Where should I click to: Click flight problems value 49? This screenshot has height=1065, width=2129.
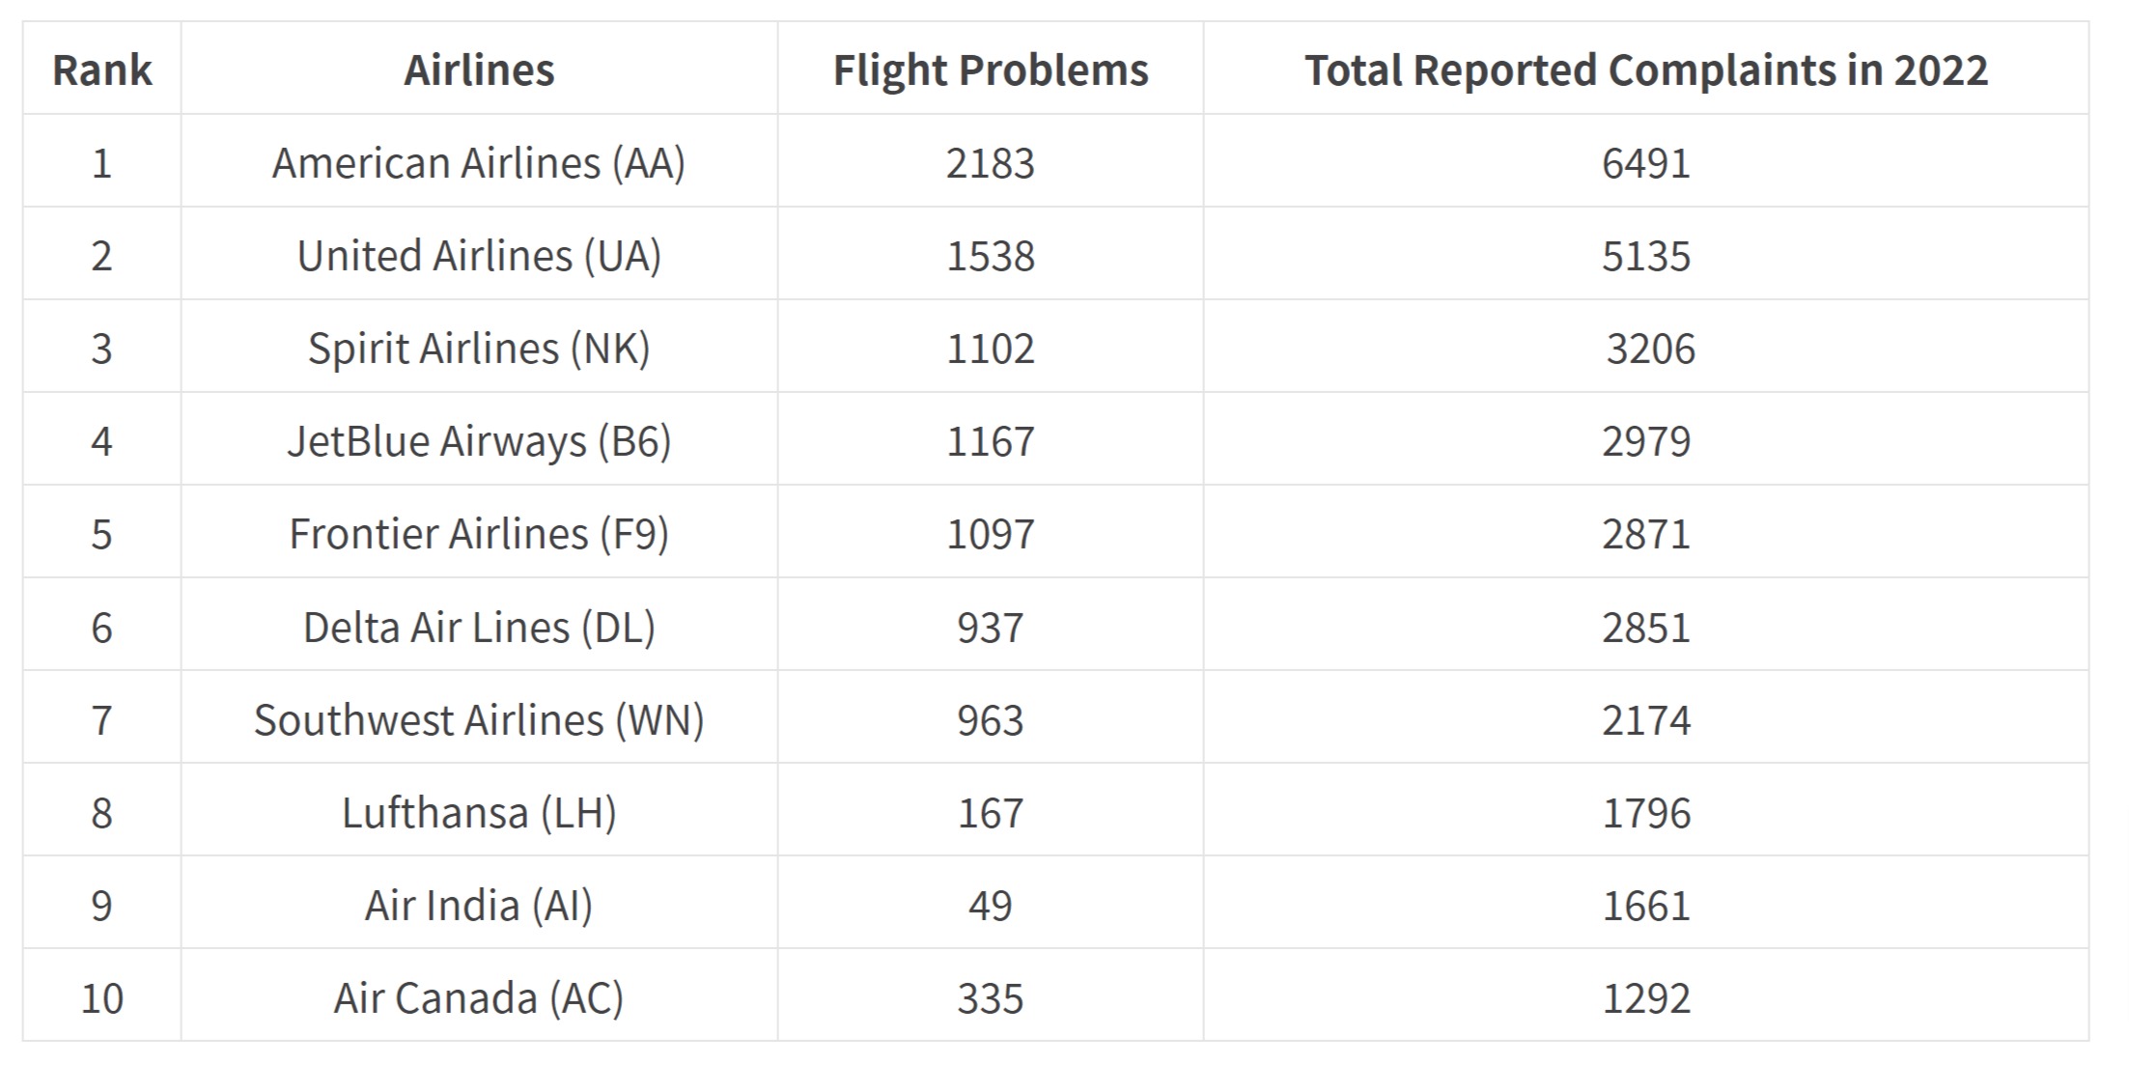[991, 906]
